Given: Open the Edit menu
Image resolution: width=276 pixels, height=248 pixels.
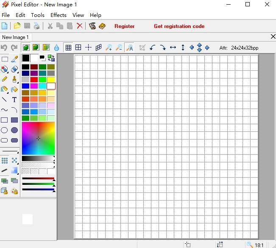Looking at the screenshot, I should (x=20, y=15).
